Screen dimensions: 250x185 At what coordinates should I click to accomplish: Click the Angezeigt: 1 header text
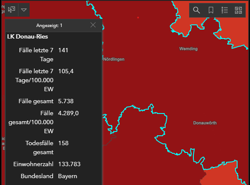pyautogui.click(x=49, y=25)
